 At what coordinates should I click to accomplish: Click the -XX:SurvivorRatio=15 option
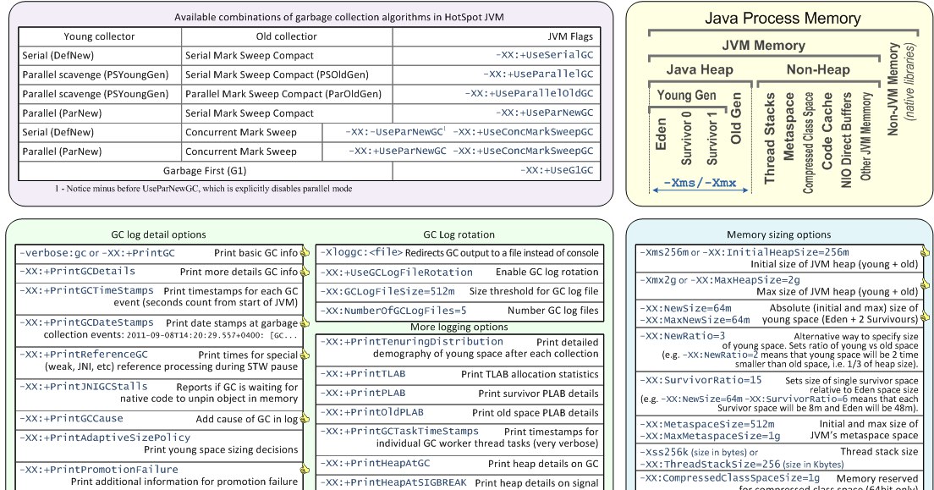(701, 380)
